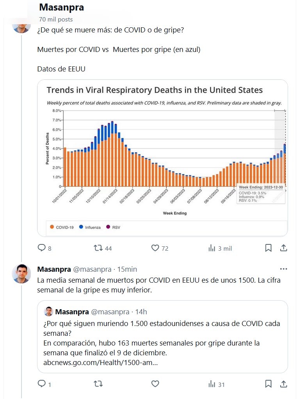Image resolution: width=306 pixels, height=399 pixels.
Task: Like the chart post with 72 likes
Action: click(x=155, y=248)
